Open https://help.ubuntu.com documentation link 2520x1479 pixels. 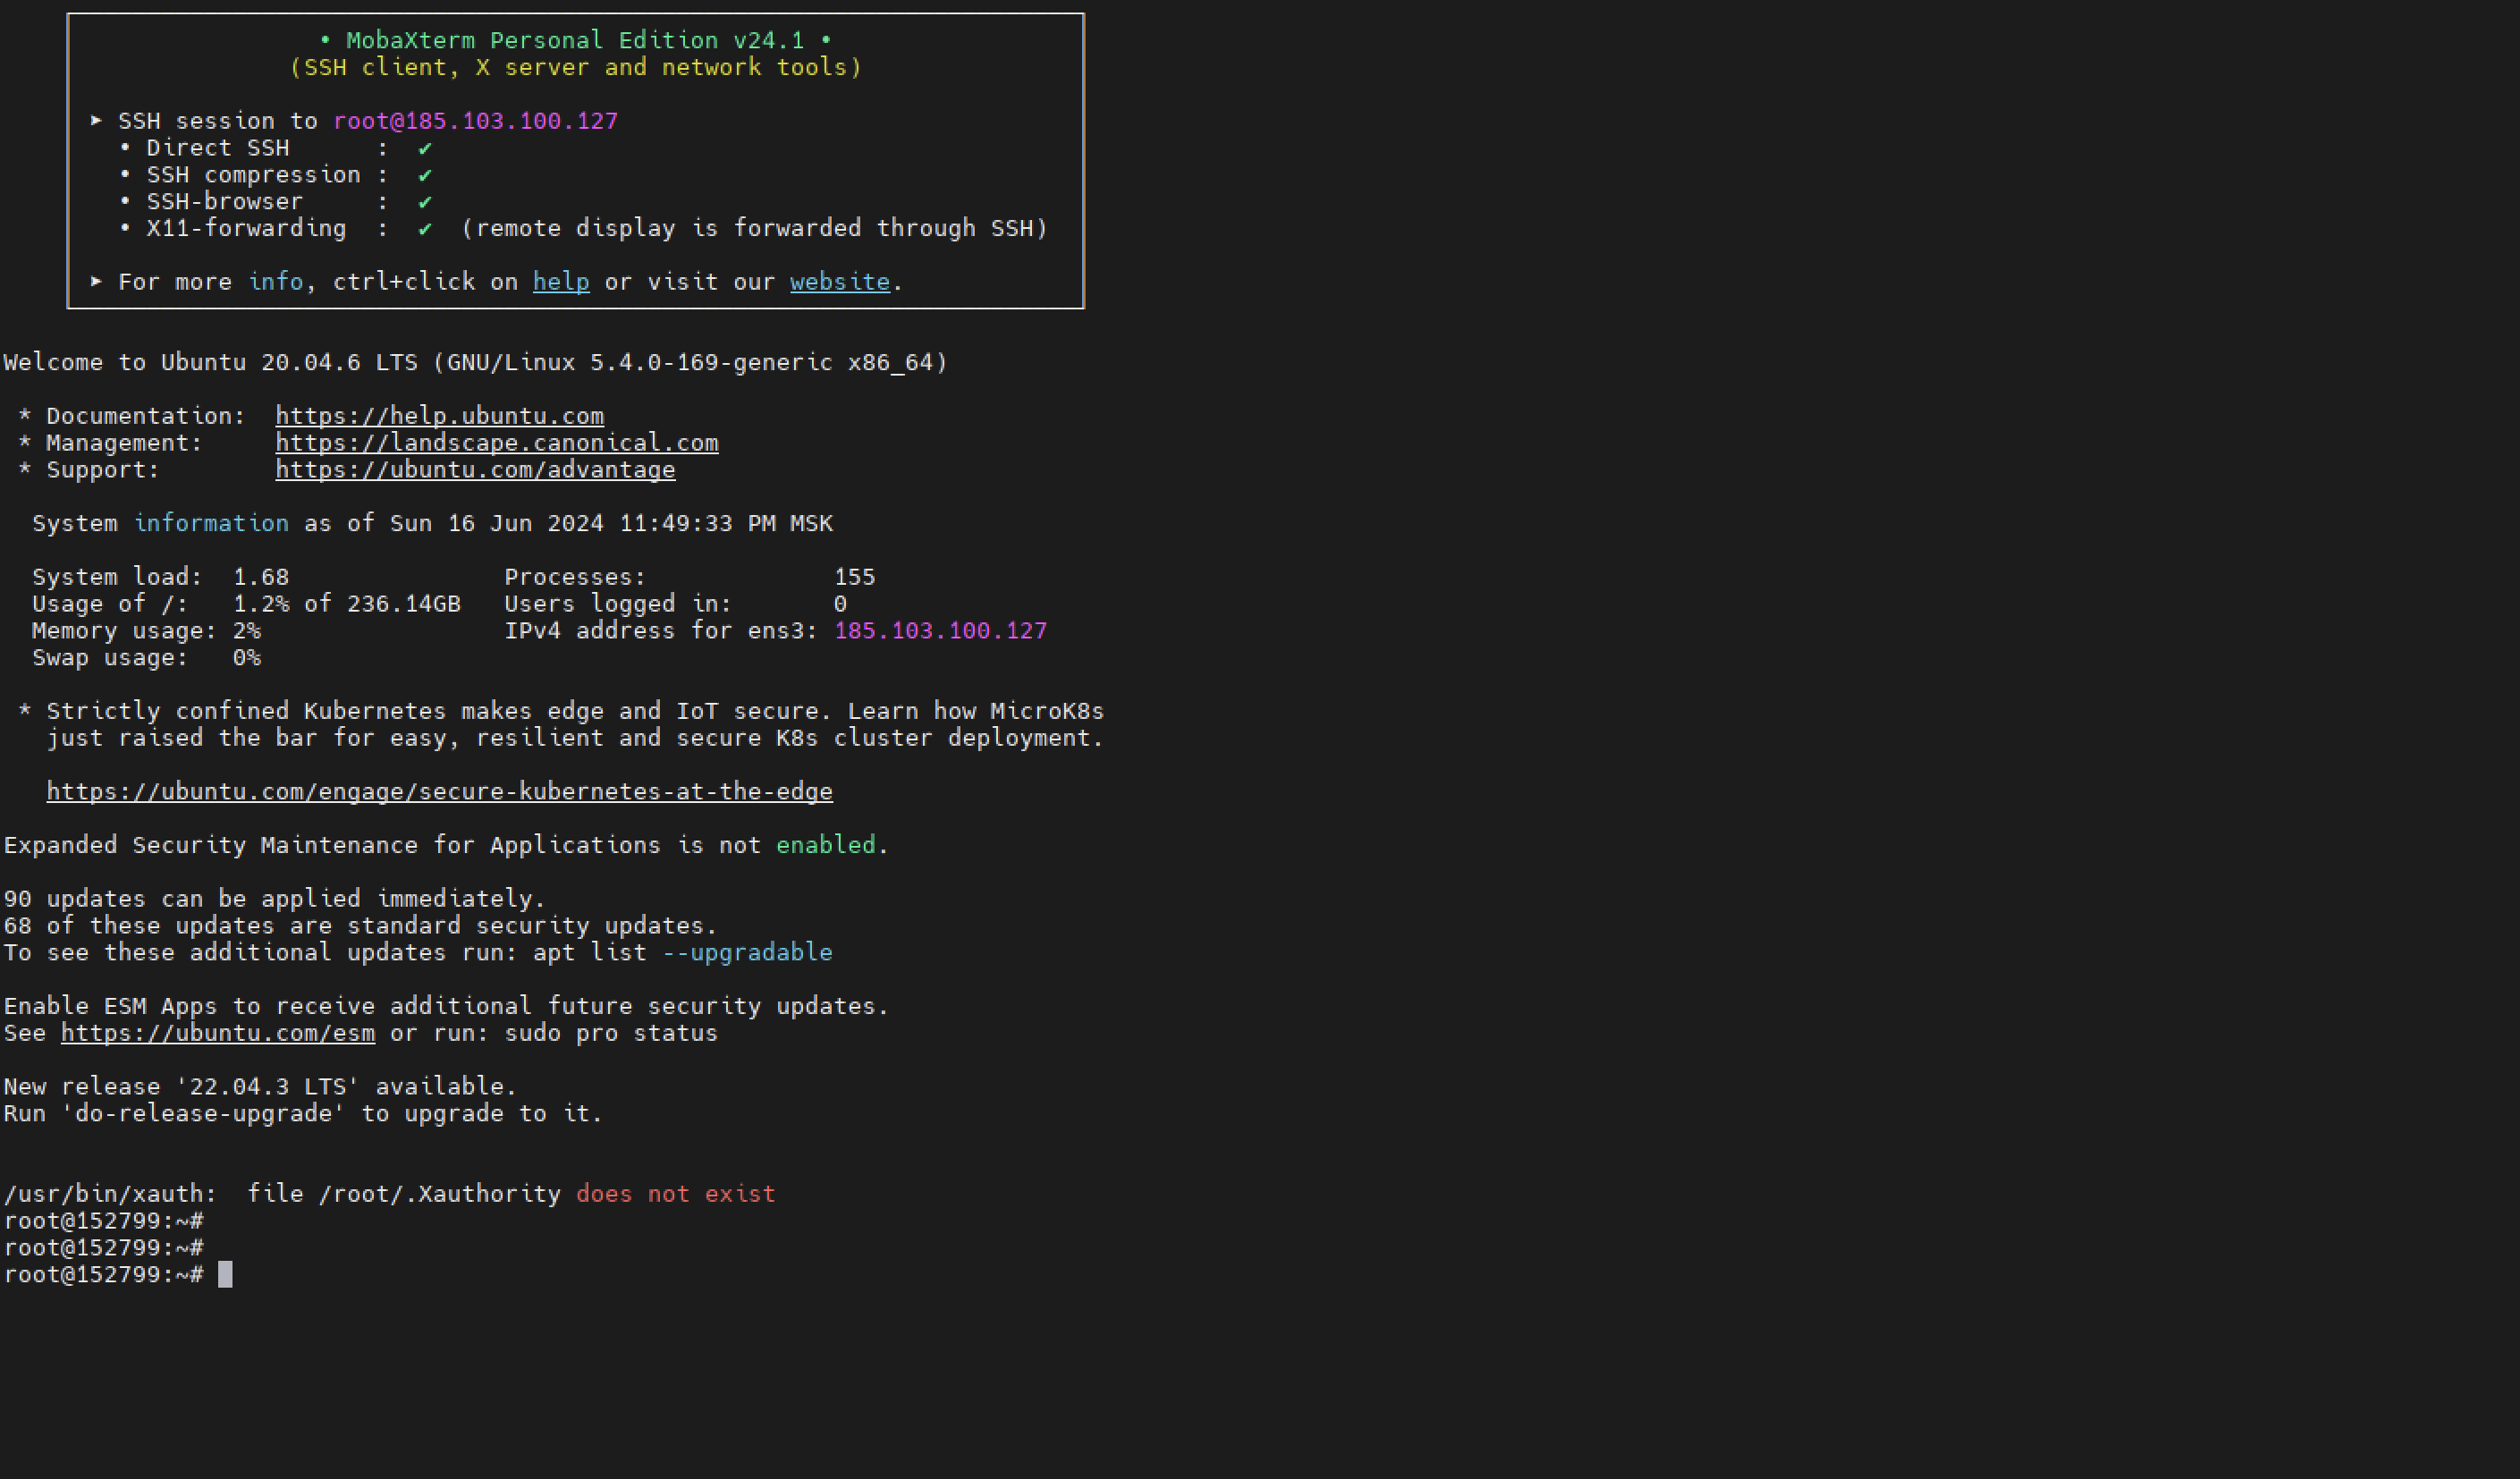440,416
